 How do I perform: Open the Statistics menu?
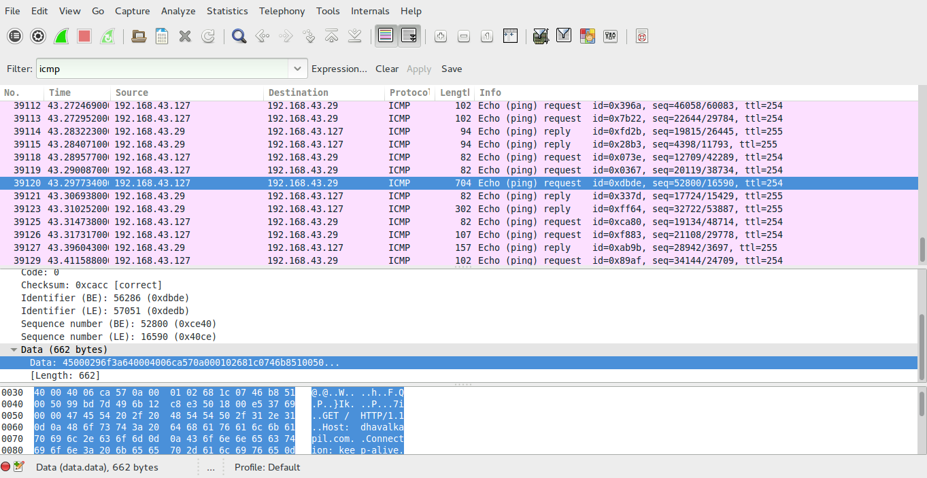point(227,11)
